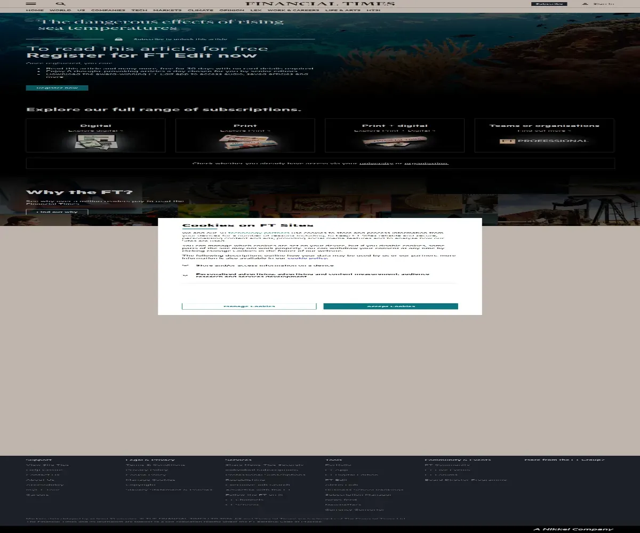Viewport: 640px width, 533px height.
Task: Open 'Privacy Policy' footer link
Action: (x=147, y=470)
